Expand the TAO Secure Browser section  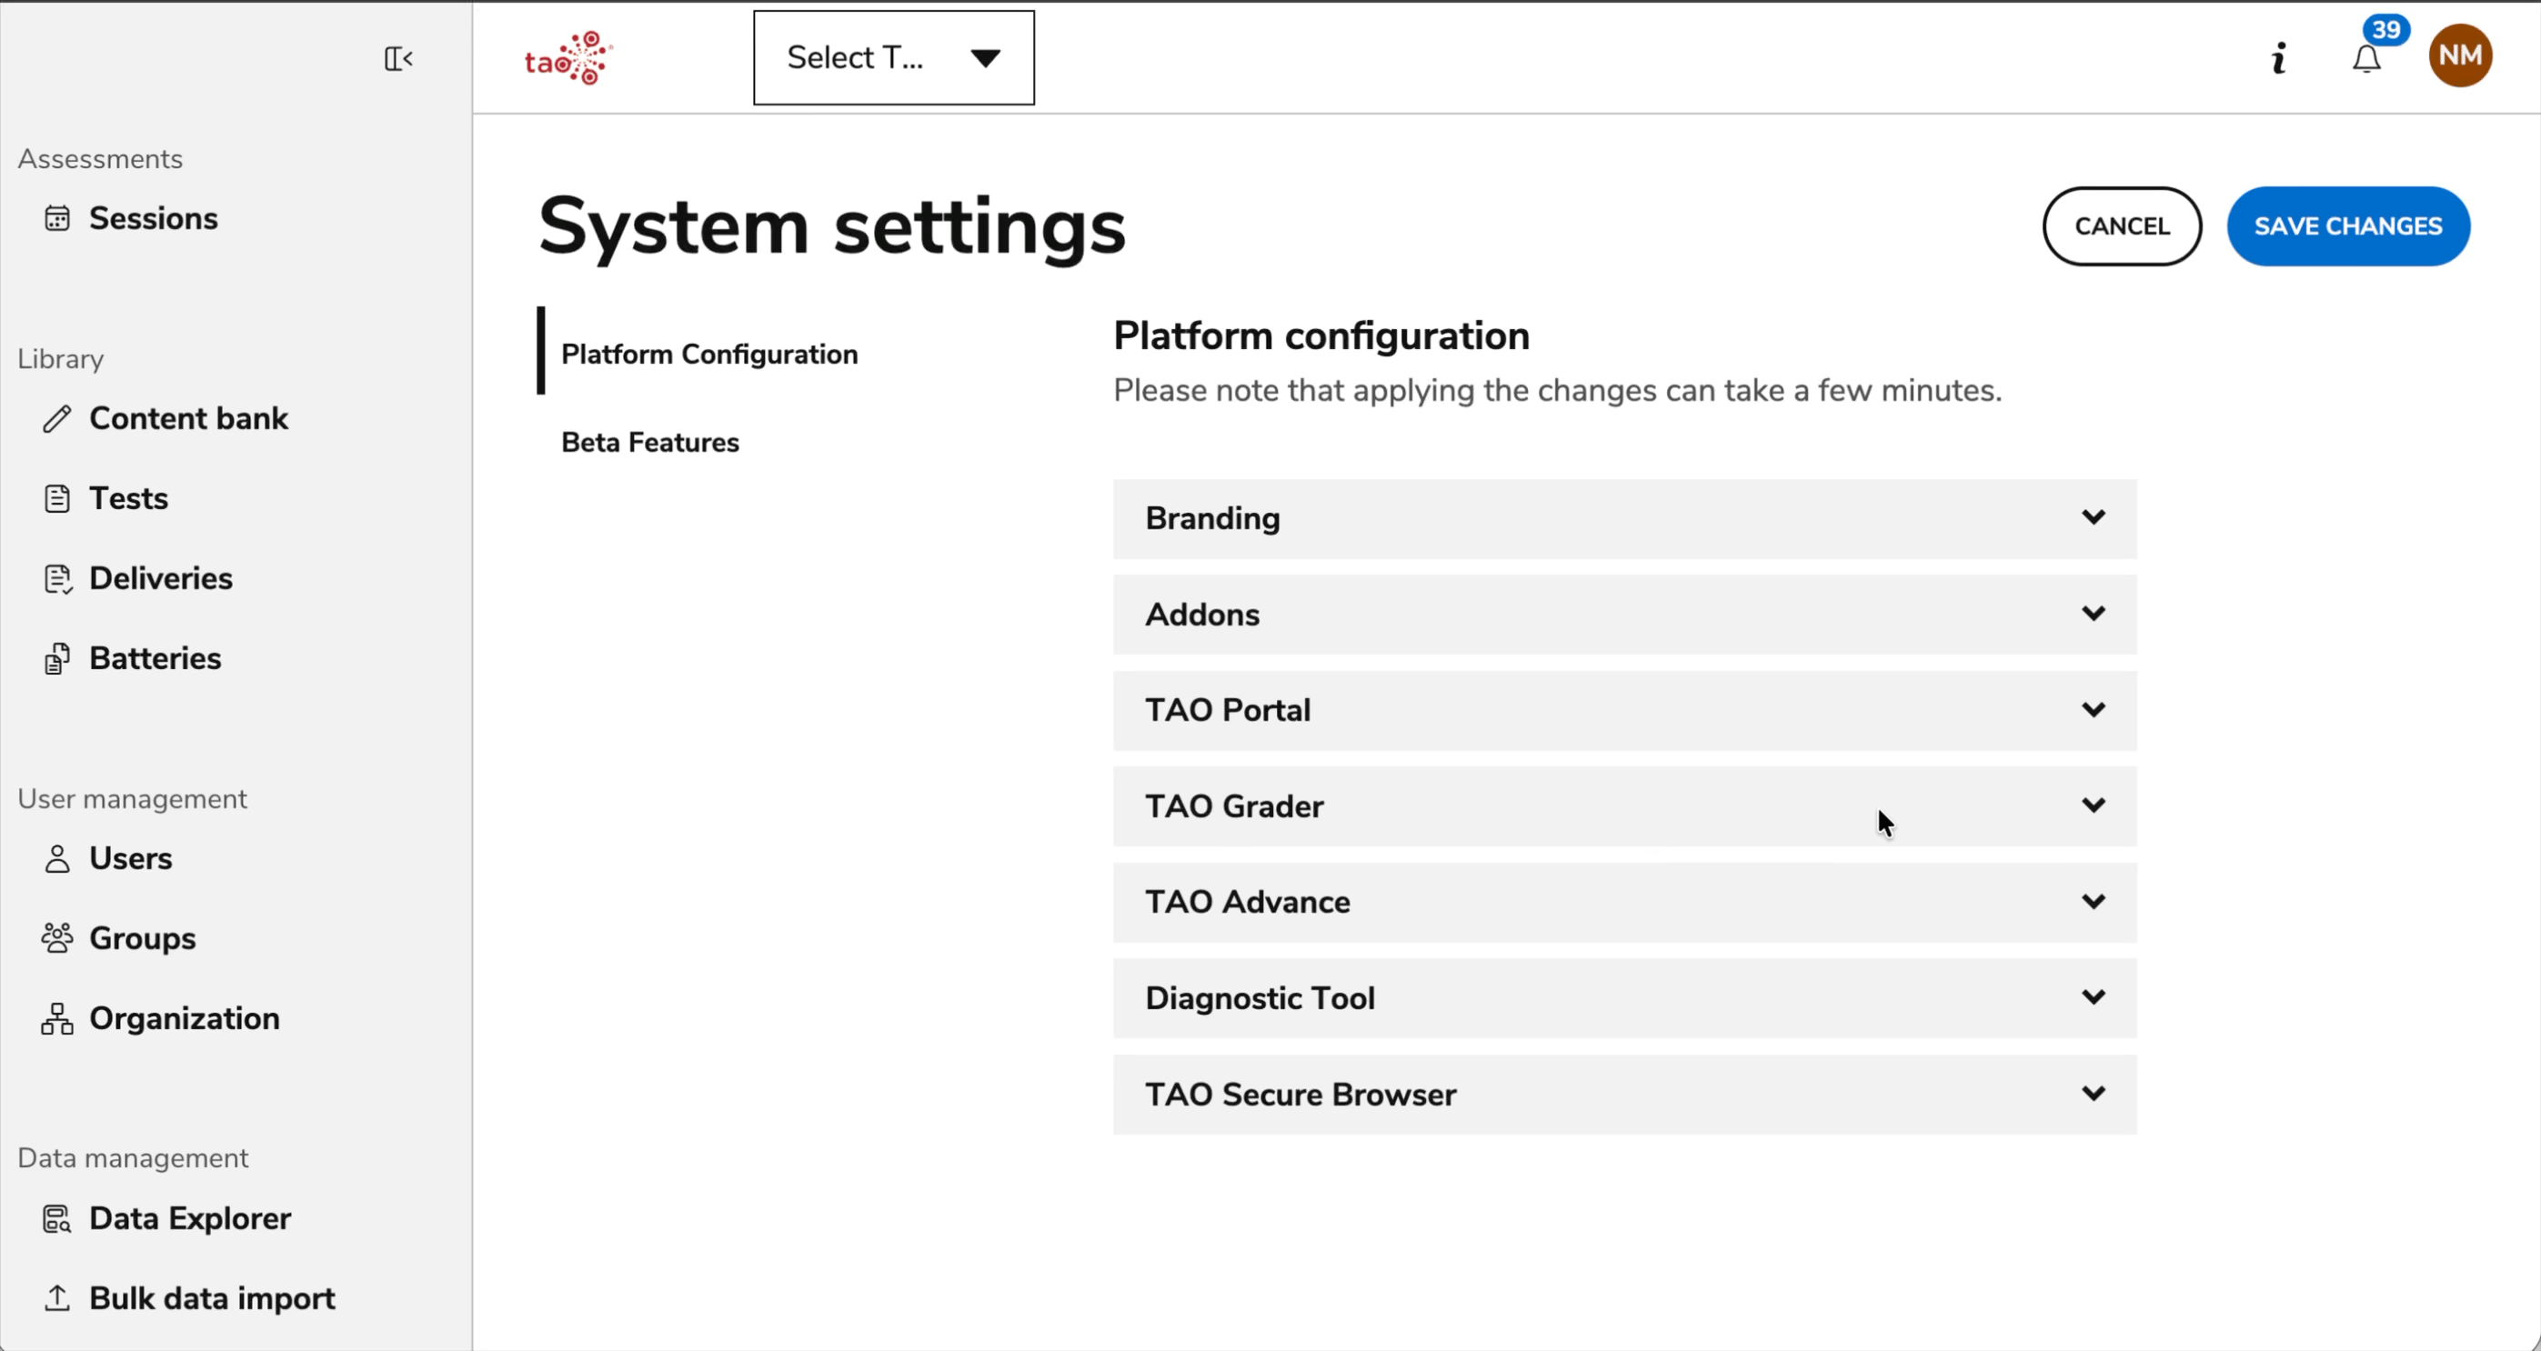click(x=1624, y=1095)
